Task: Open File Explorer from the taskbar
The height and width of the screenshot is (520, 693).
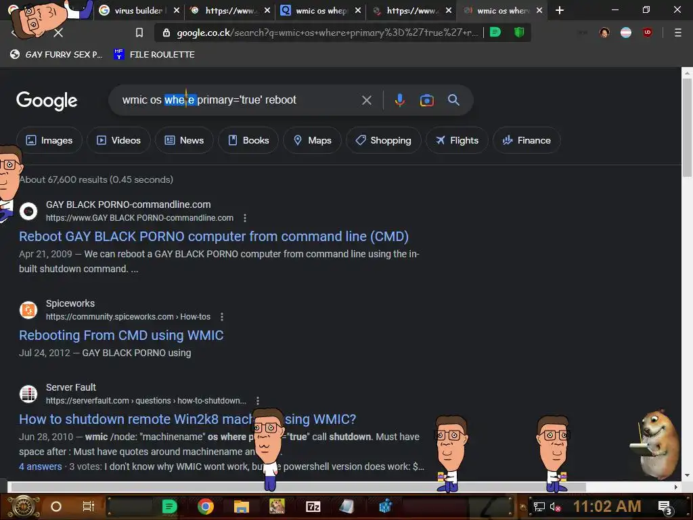Action: 242,506
